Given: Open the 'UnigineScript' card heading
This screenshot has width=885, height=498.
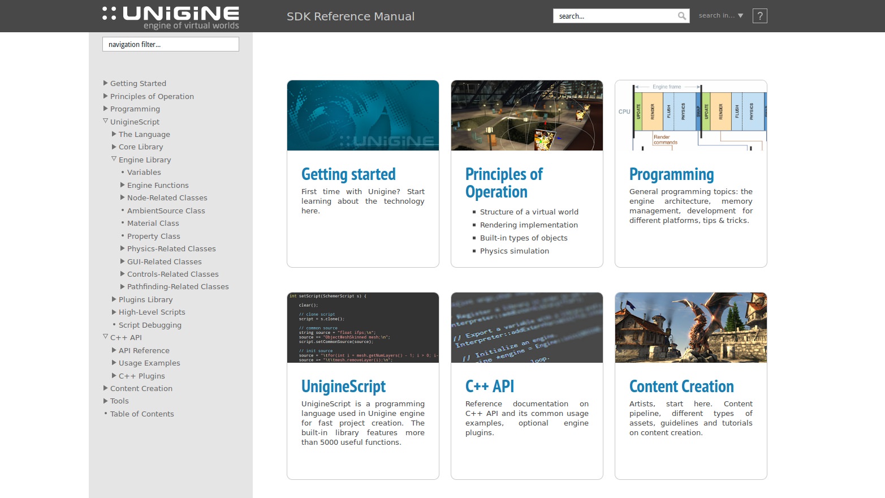Looking at the screenshot, I should pyautogui.click(x=343, y=387).
